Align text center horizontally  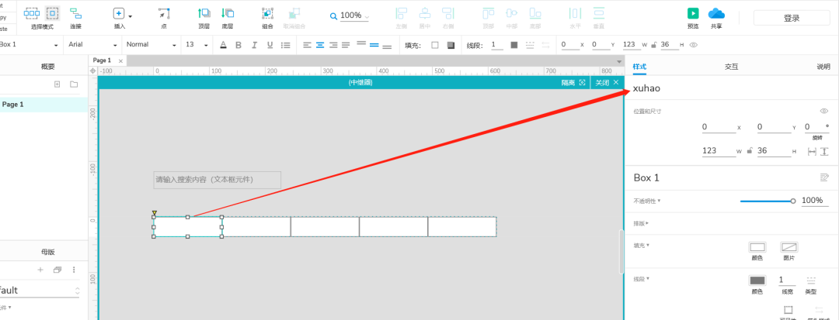pyautogui.click(x=320, y=46)
